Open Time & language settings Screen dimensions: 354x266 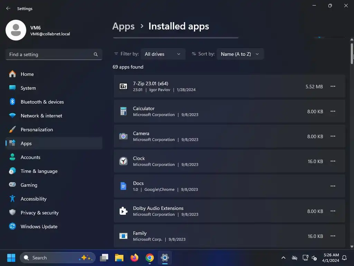tap(54, 171)
